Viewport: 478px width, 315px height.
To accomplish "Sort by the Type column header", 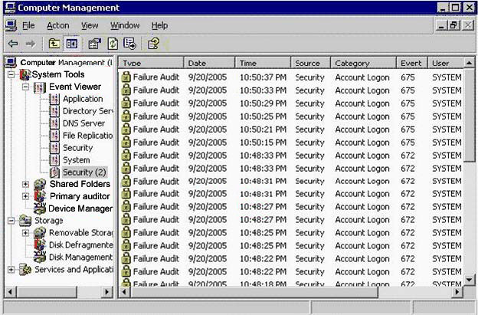I will coord(151,63).
